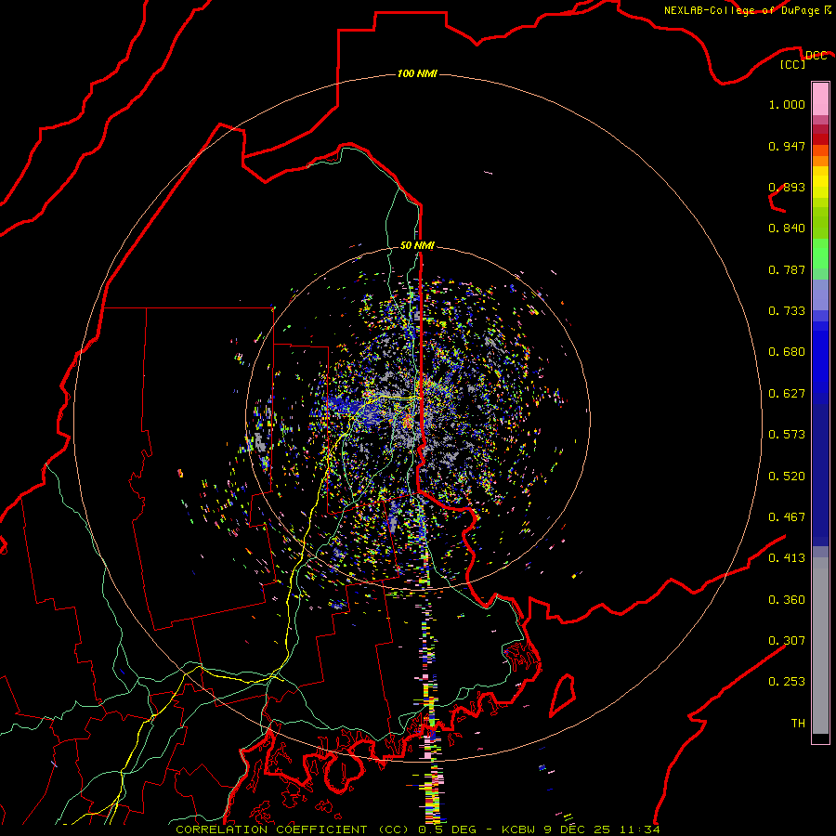
Task: Select the 0.680 scale label
Action: 787,352
